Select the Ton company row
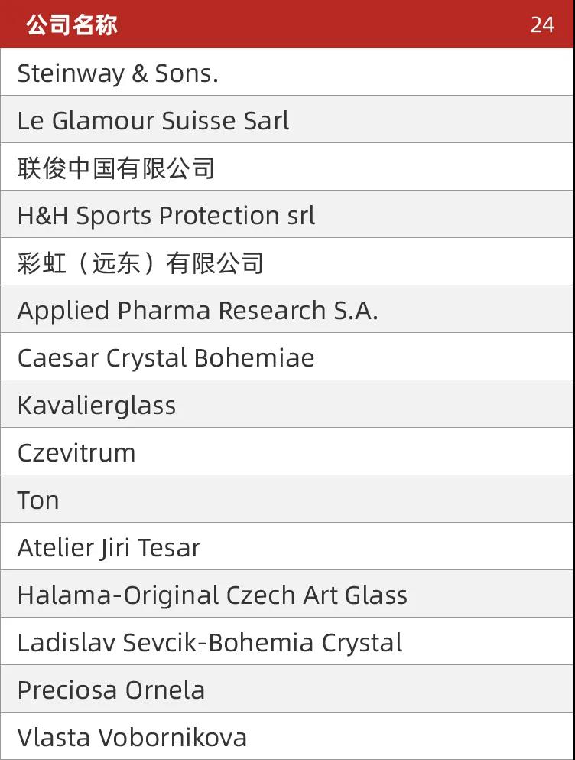 point(287,499)
